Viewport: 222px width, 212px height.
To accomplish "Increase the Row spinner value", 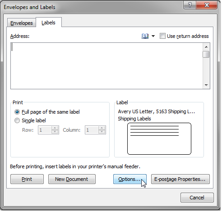I will pyautogui.click(x=55, y=128).
